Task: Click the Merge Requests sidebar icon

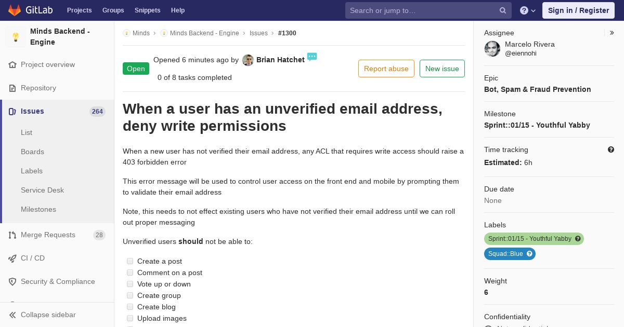Action: coord(12,235)
